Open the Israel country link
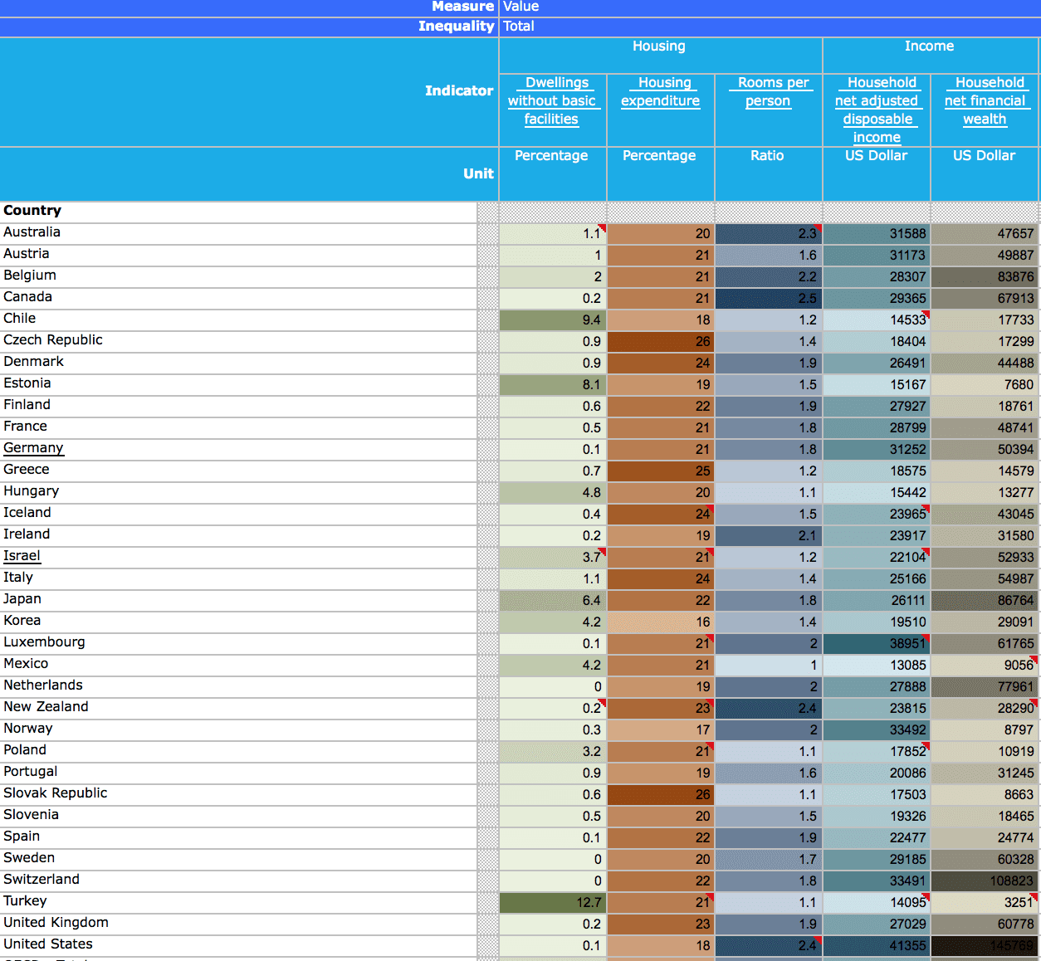1041x961 pixels. [x=22, y=555]
